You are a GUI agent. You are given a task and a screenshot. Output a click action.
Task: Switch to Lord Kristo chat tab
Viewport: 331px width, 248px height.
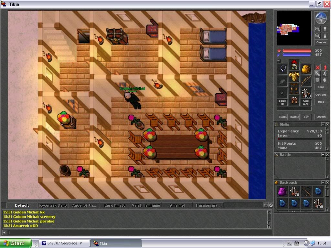point(115,205)
